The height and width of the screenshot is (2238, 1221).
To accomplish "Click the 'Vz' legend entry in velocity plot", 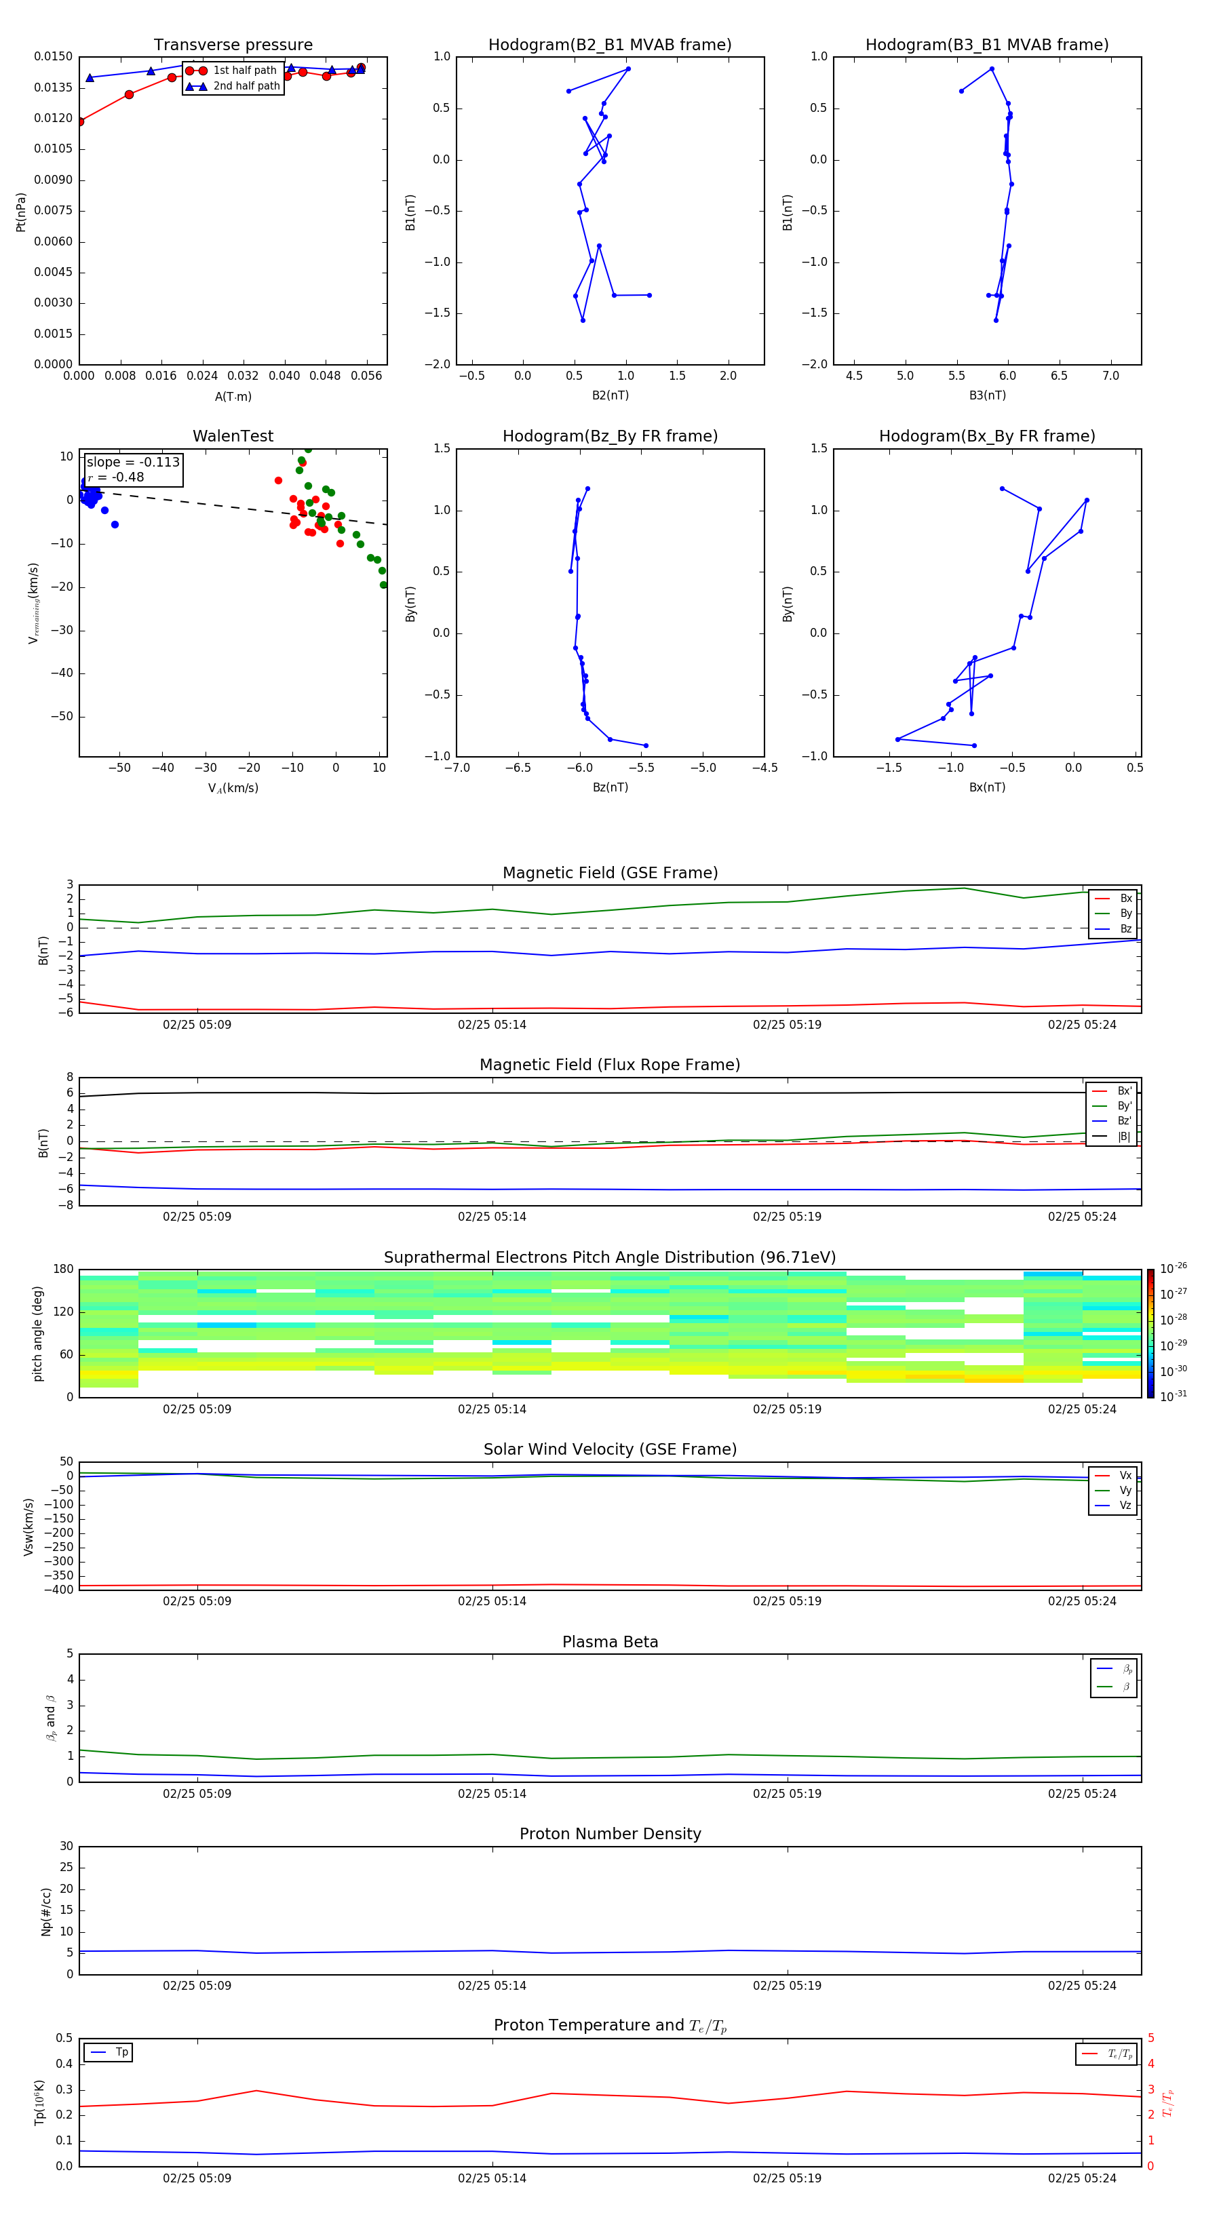I will [x=1113, y=1506].
